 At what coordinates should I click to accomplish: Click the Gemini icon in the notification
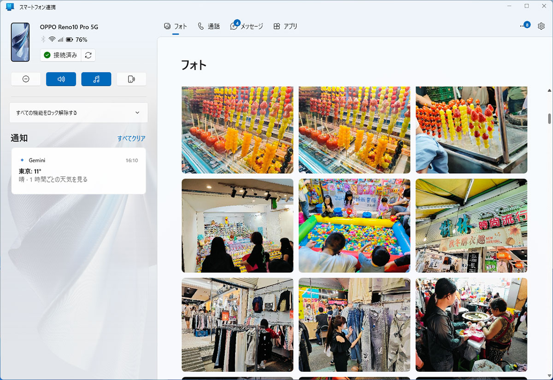(x=22, y=160)
